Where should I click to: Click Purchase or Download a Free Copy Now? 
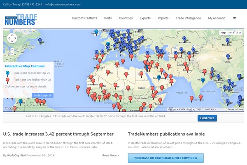click(166, 158)
